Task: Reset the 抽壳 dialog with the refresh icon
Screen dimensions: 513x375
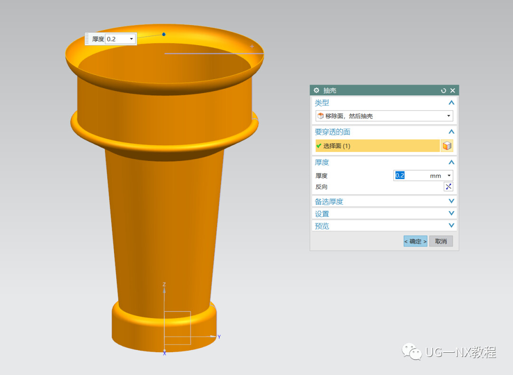Action: (443, 91)
